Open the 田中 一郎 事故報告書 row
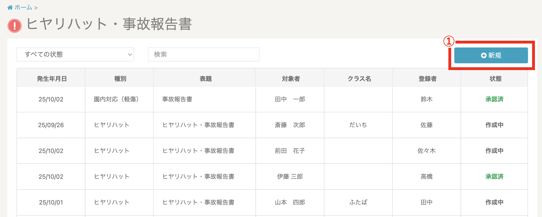The width and height of the screenshot is (542, 217). coord(177,99)
